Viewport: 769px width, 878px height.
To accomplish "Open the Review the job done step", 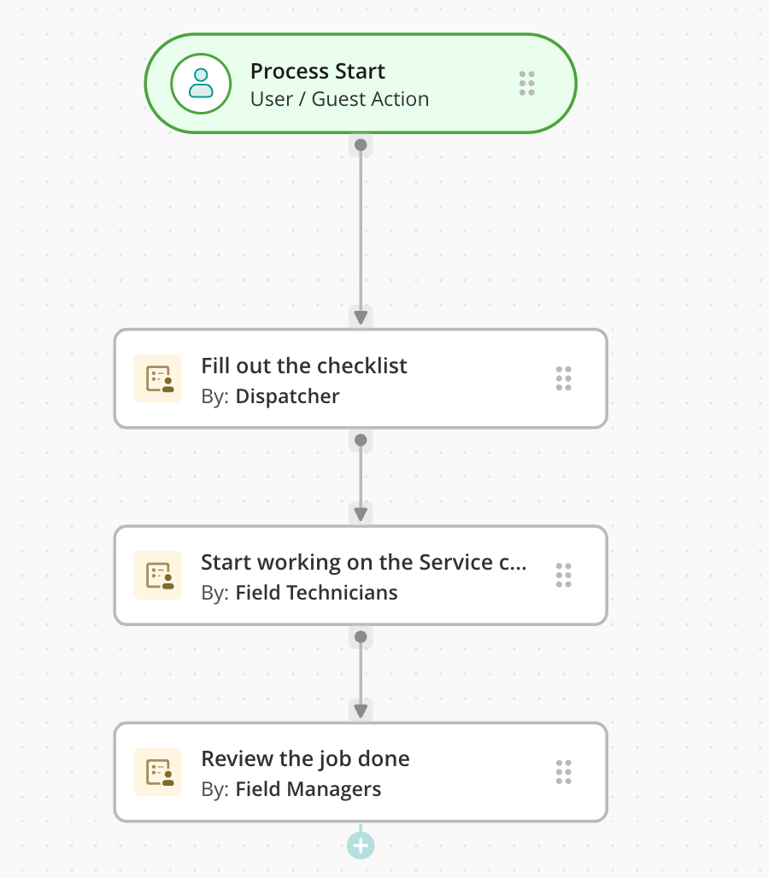I will [x=305, y=759].
